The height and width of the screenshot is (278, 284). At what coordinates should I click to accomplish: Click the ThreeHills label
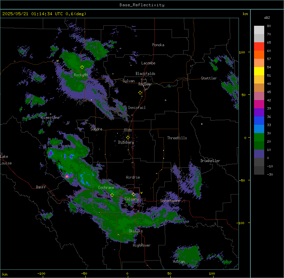(177, 138)
